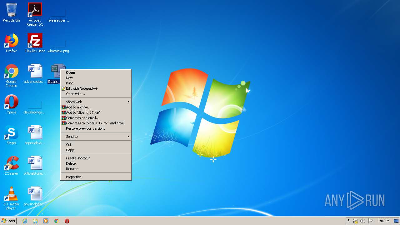Click the VLC media player shortcut
400x225 pixels.
[x=11, y=198]
